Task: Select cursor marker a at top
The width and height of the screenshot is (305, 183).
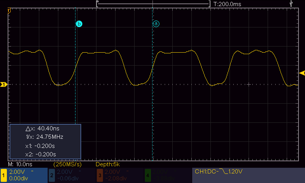Action: (156, 24)
